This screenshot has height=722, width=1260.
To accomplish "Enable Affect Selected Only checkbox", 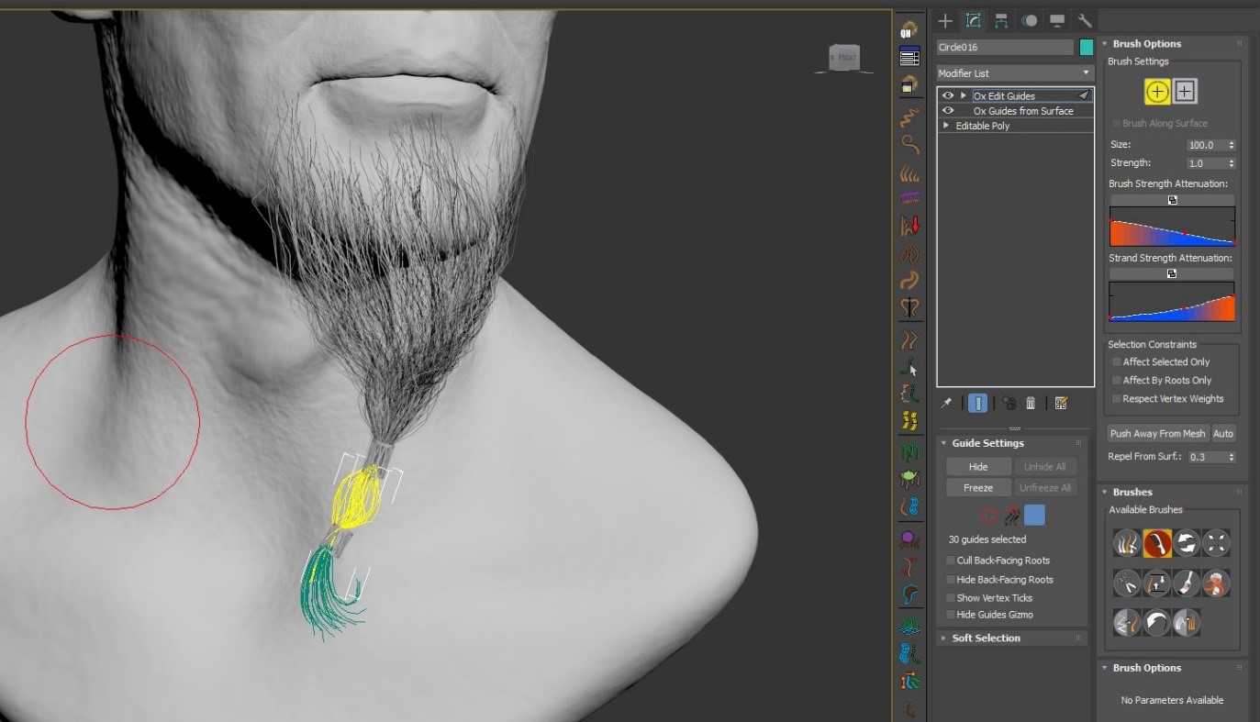I will pos(1116,362).
